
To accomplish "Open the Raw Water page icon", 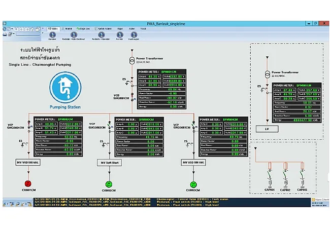I will coord(101,35).
